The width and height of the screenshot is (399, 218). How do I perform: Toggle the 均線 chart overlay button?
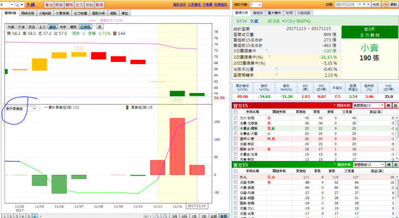(11, 27)
